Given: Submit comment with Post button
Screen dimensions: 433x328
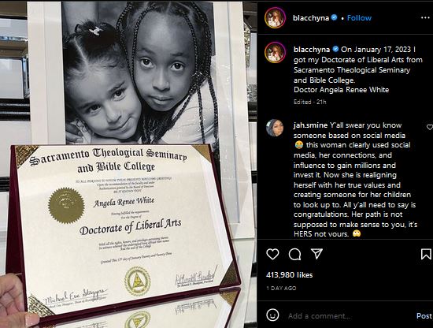Looking at the screenshot, I should click(x=424, y=316).
